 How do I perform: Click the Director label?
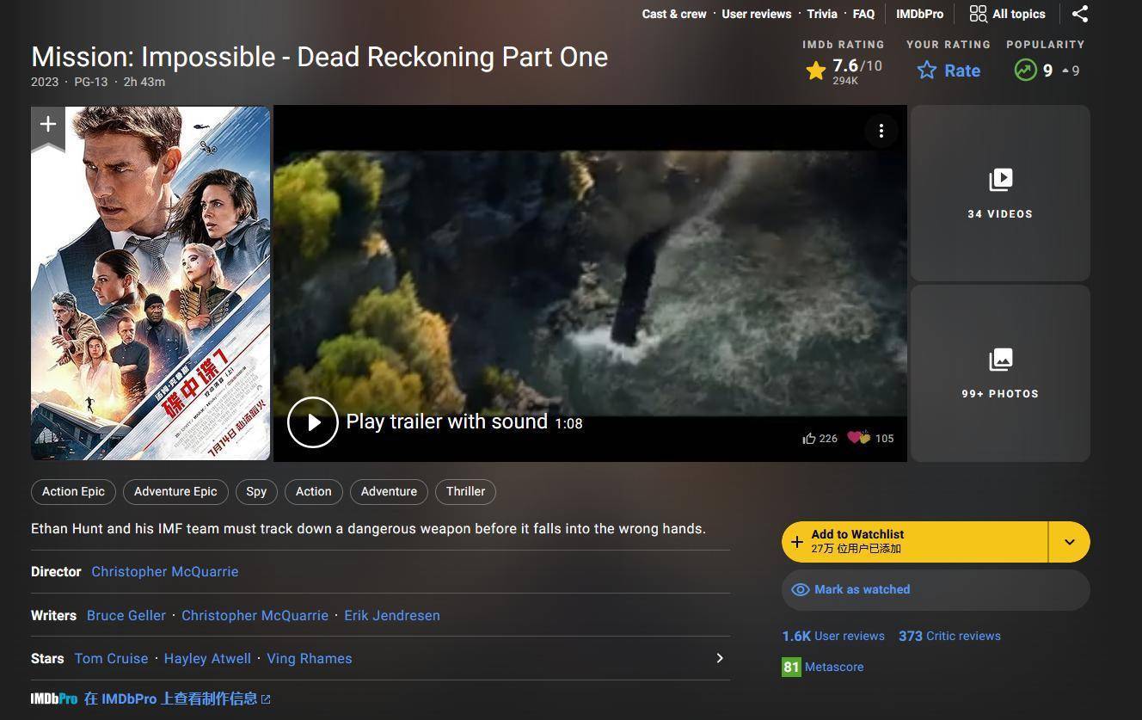56,572
